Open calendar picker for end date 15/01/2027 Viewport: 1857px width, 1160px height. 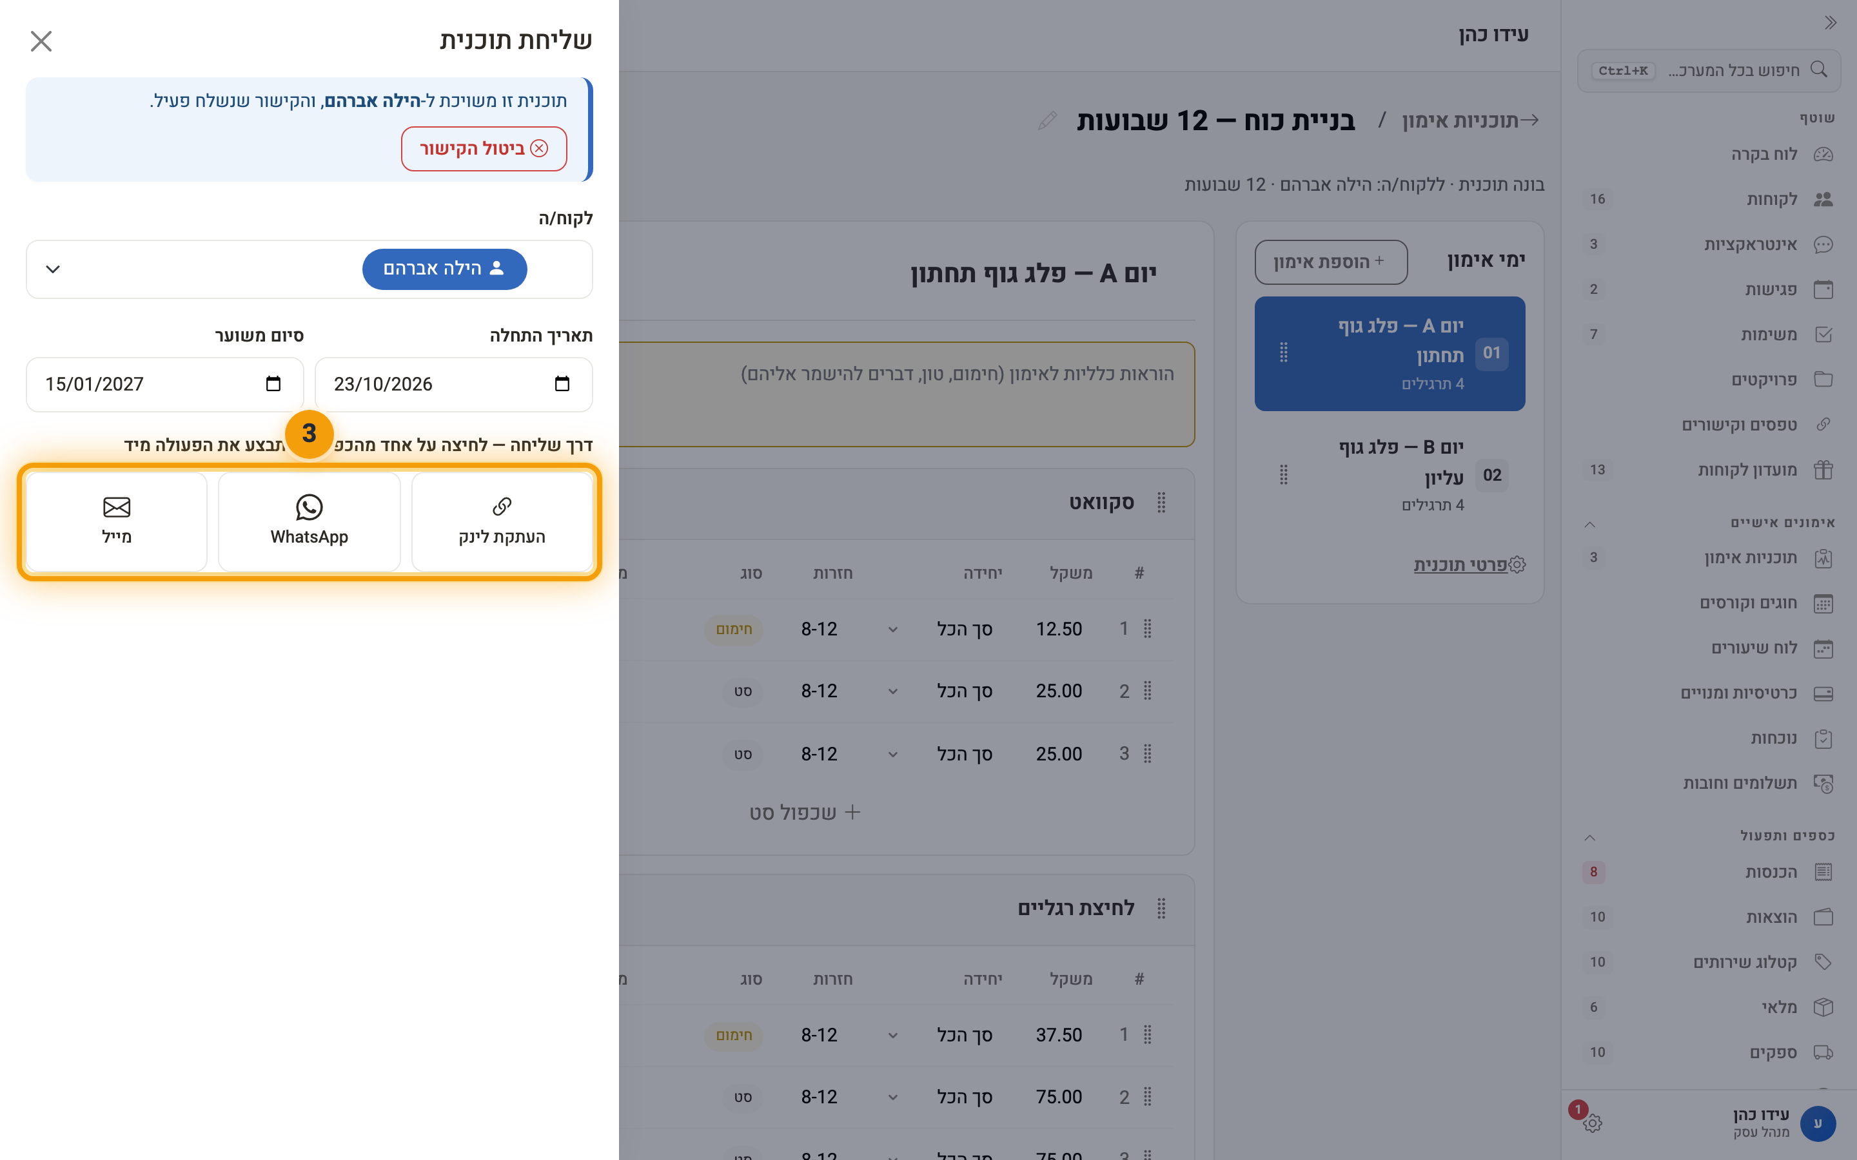273,383
